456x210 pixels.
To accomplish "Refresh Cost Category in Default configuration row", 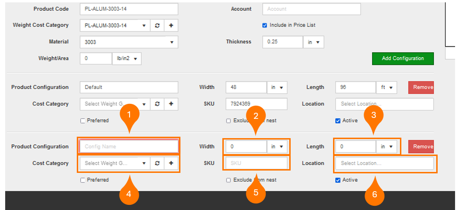I will point(157,104).
